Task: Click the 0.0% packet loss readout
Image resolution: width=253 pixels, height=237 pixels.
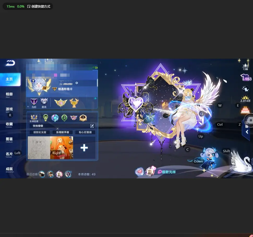Action: pos(21,7)
